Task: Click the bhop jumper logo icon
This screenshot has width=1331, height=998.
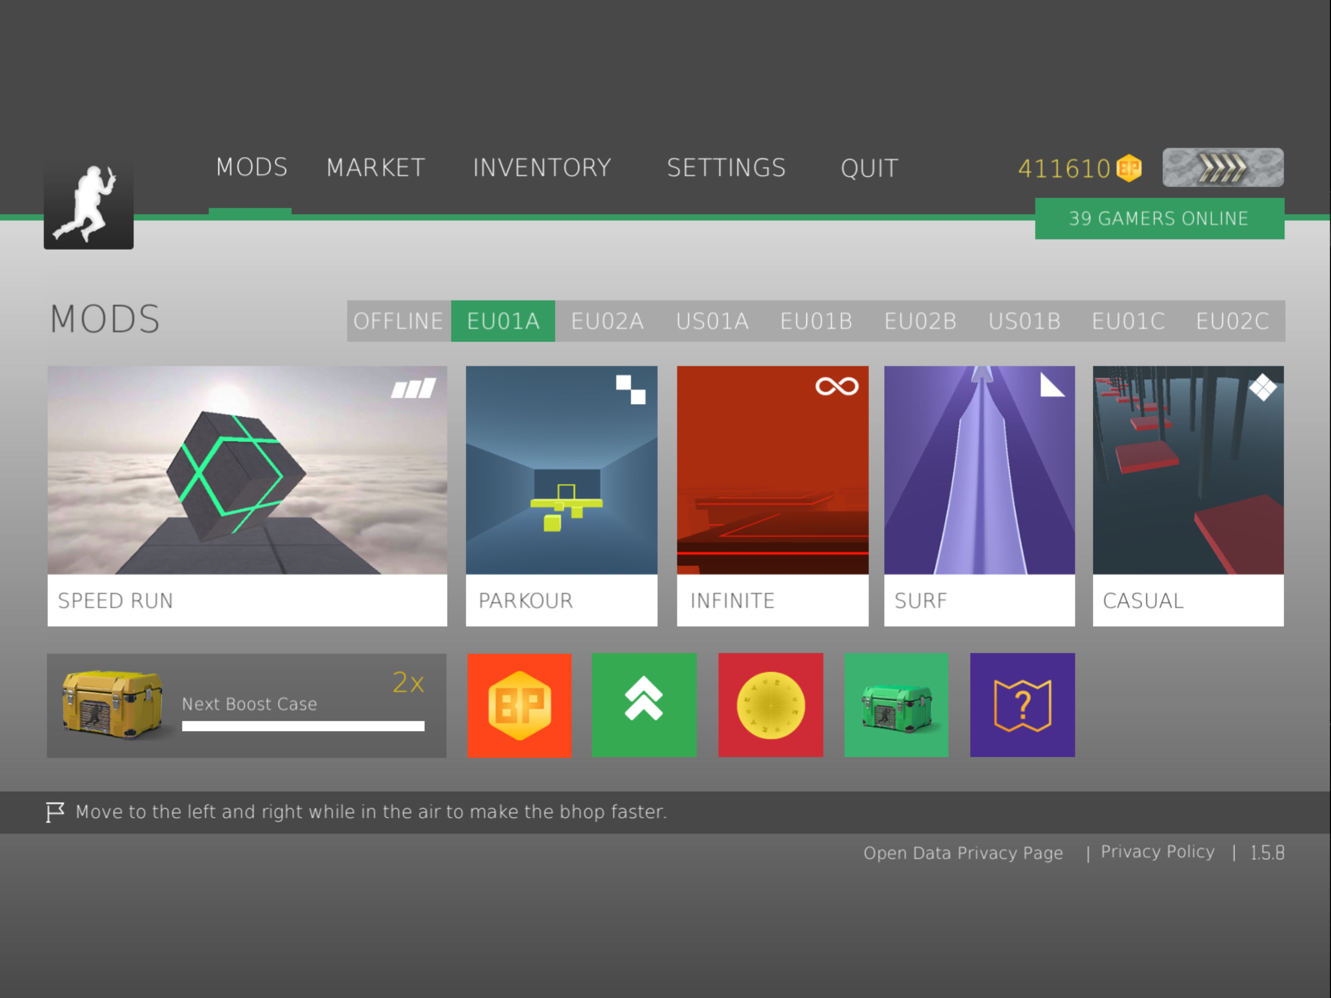Action: [89, 203]
